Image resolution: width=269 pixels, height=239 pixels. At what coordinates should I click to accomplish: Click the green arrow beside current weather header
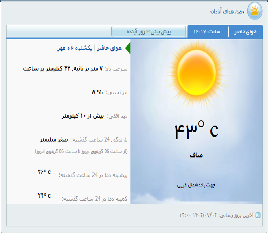tap(127, 48)
